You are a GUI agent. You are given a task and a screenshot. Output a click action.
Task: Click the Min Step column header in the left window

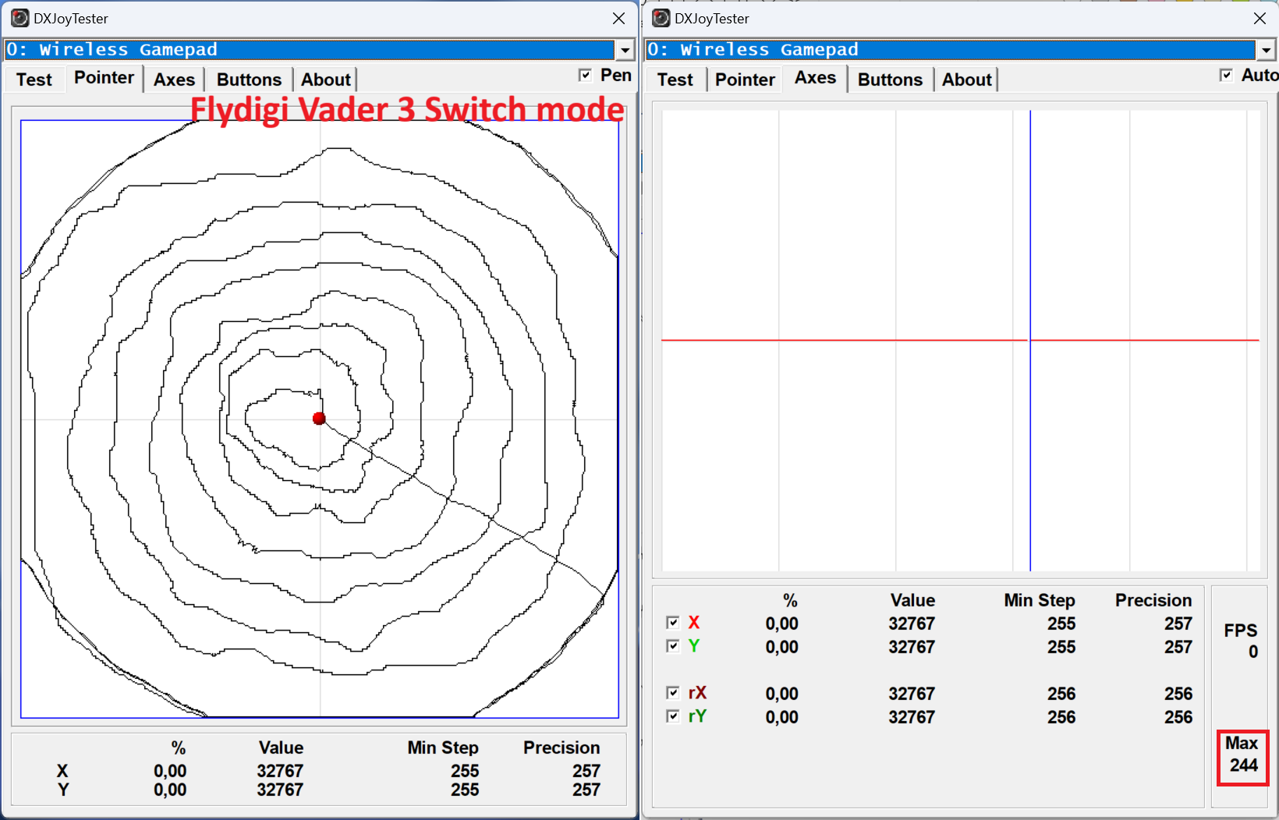[x=443, y=748]
